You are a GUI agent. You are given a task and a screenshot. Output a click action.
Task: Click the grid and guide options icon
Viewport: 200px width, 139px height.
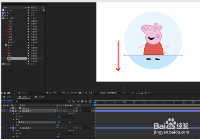coord(63,93)
